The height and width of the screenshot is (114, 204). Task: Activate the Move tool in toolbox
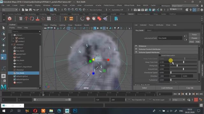[x=4, y=45]
